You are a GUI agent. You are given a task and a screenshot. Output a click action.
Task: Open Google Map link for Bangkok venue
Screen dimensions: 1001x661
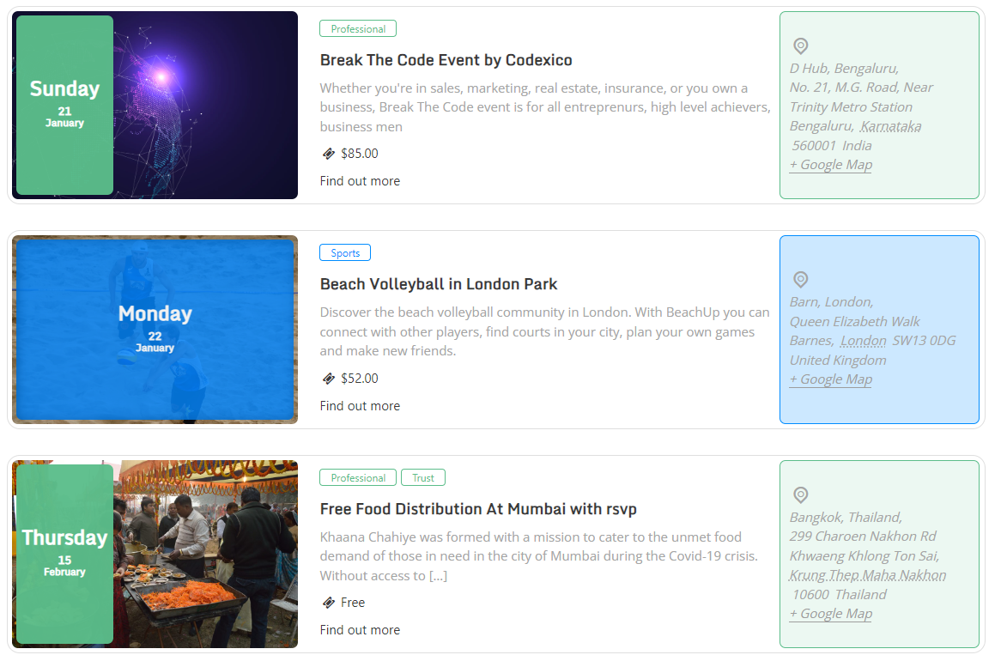pos(830,614)
